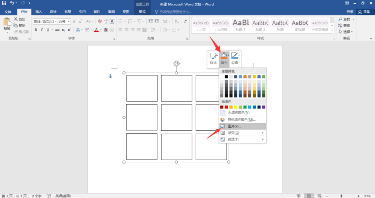Pick the red standard color swatch
Viewport: 375px width, 198px height.
point(226,107)
